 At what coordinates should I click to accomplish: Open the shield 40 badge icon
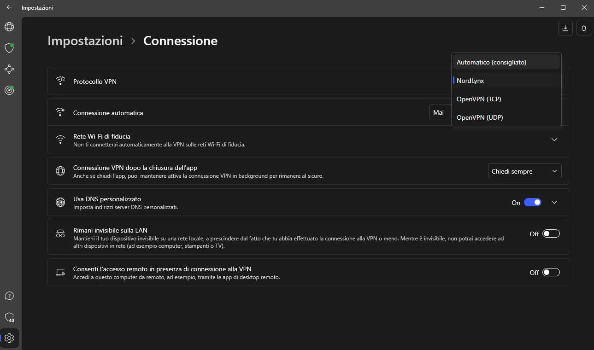9,317
